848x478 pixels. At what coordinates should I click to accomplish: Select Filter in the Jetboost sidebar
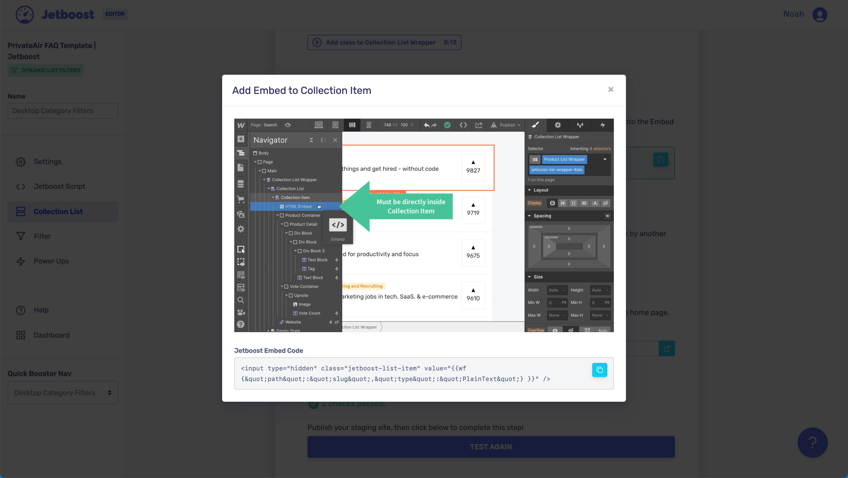43,236
